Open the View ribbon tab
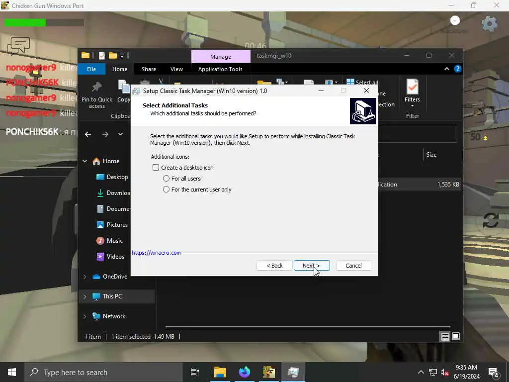 pos(176,69)
